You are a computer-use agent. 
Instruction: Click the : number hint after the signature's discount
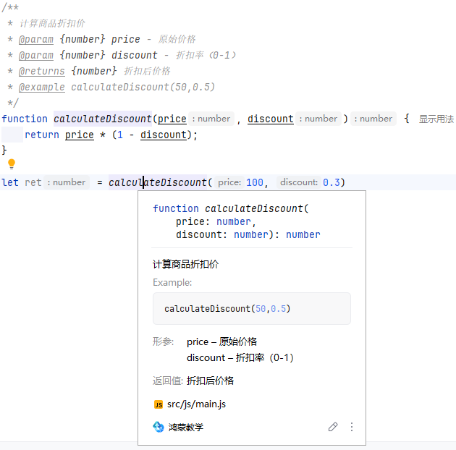[318, 119]
